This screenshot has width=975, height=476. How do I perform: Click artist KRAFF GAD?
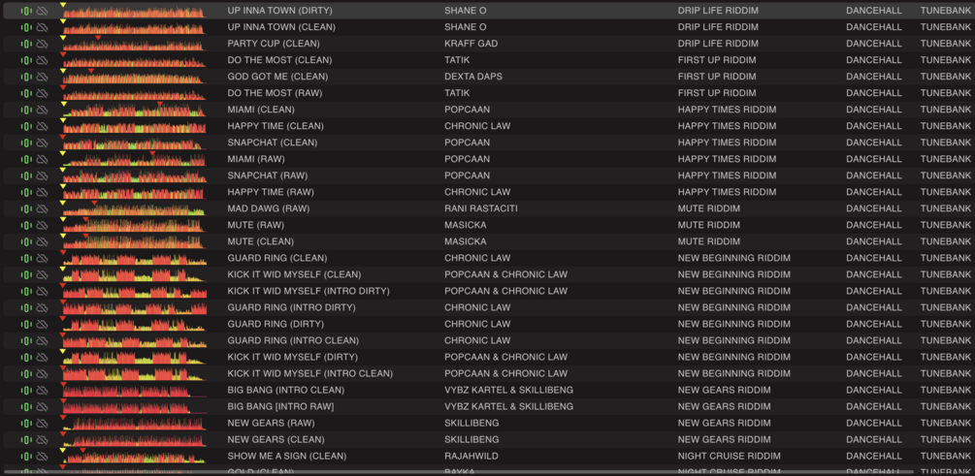coord(471,44)
